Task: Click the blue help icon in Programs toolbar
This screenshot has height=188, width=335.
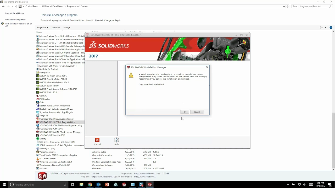Action: click(x=331, y=27)
